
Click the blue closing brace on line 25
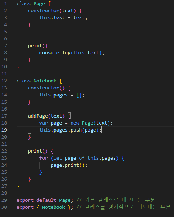coord(41,172)
